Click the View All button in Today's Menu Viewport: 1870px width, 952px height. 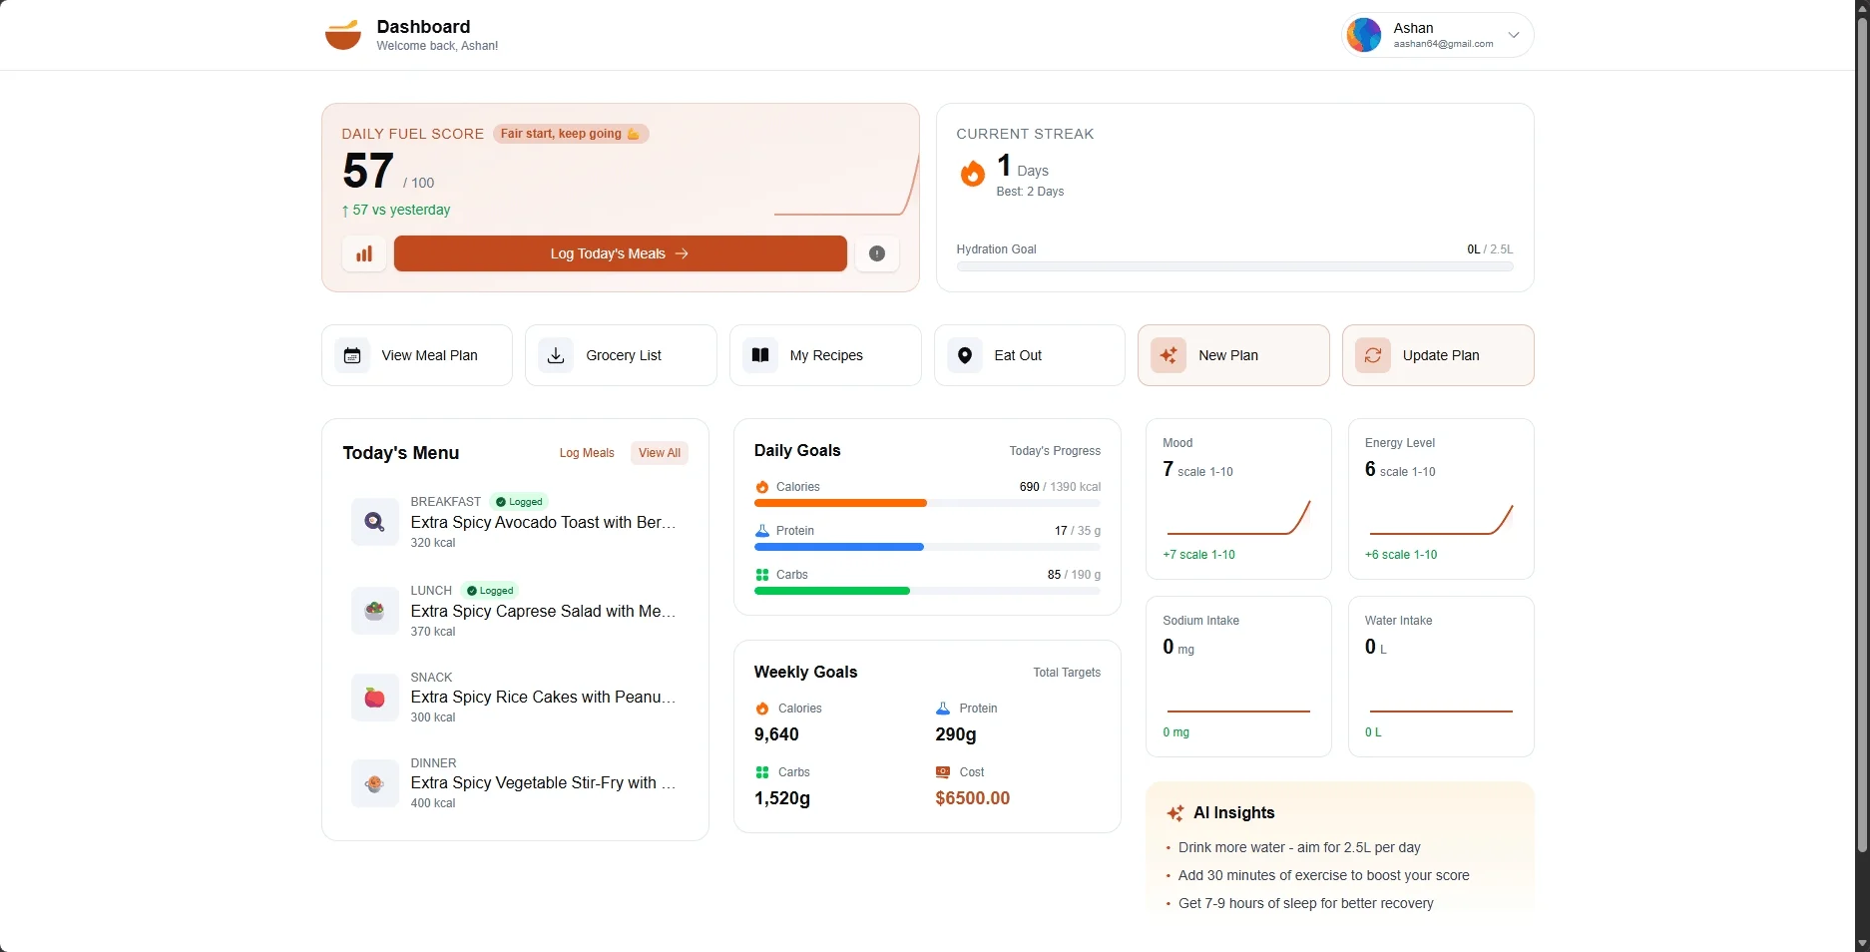pos(660,453)
